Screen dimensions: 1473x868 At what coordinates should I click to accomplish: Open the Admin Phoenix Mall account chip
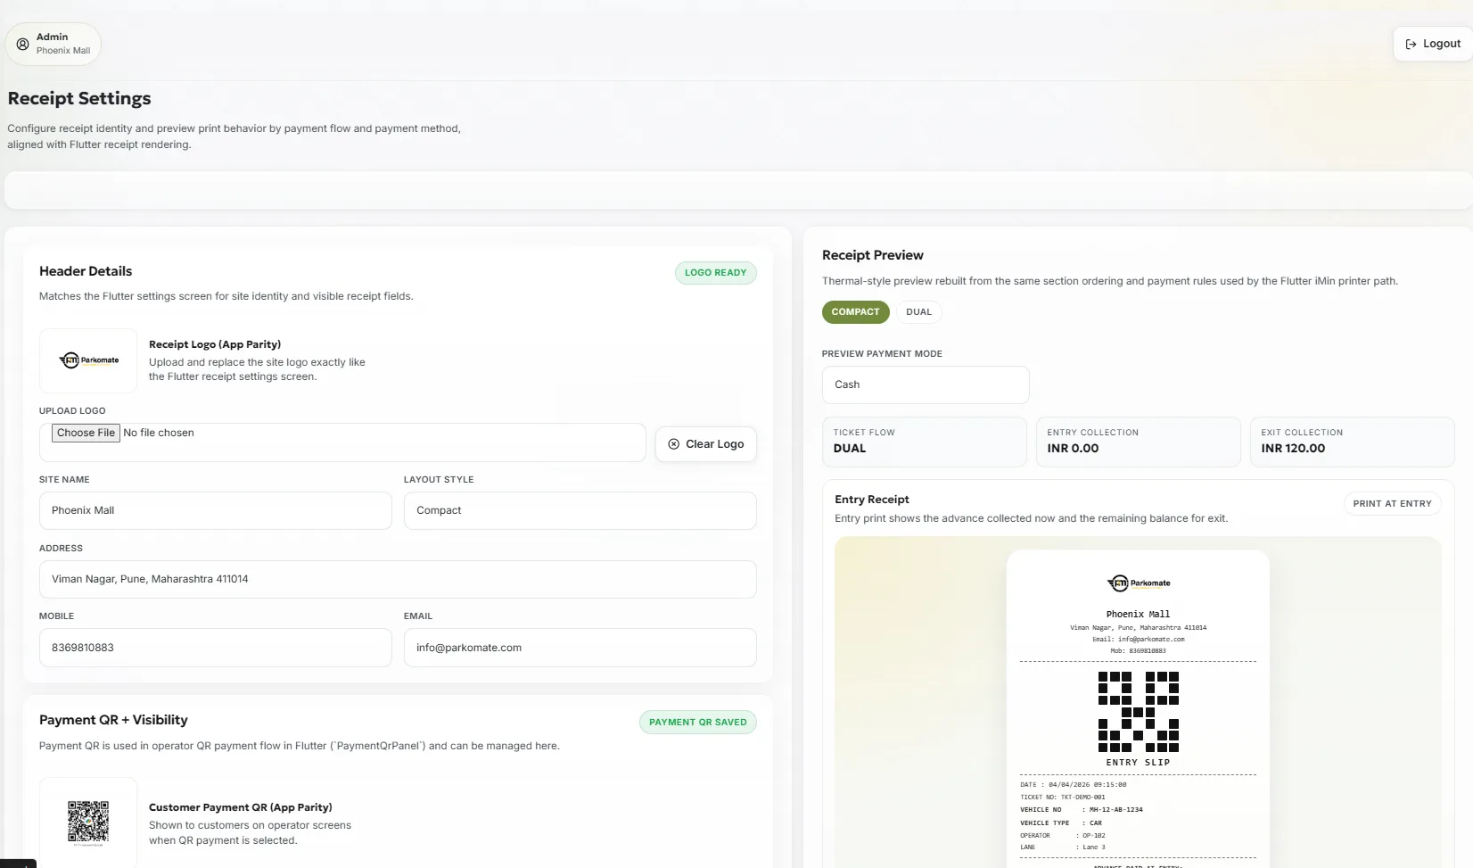53,44
